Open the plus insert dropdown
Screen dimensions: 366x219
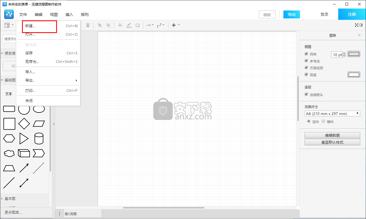176,25
